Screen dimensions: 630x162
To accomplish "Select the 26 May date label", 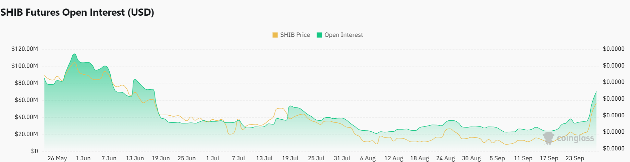I will pos(57,158).
